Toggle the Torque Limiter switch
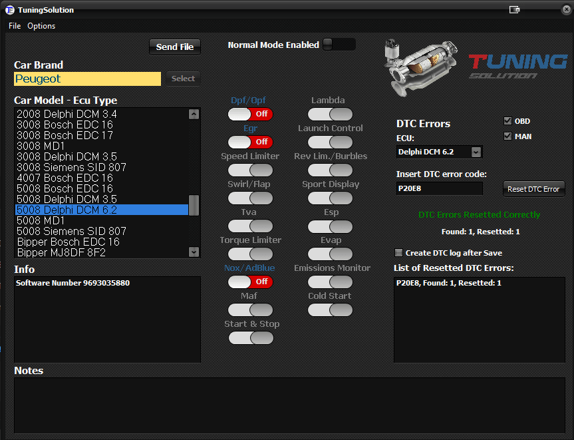This screenshot has height=440, width=574. pyautogui.click(x=250, y=254)
